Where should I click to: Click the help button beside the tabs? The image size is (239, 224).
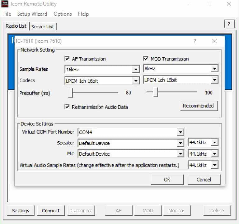coord(229,24)
